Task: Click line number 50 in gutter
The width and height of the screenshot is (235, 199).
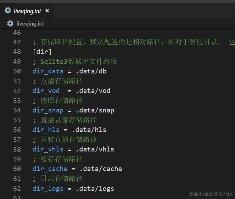Action: (17, 71)
